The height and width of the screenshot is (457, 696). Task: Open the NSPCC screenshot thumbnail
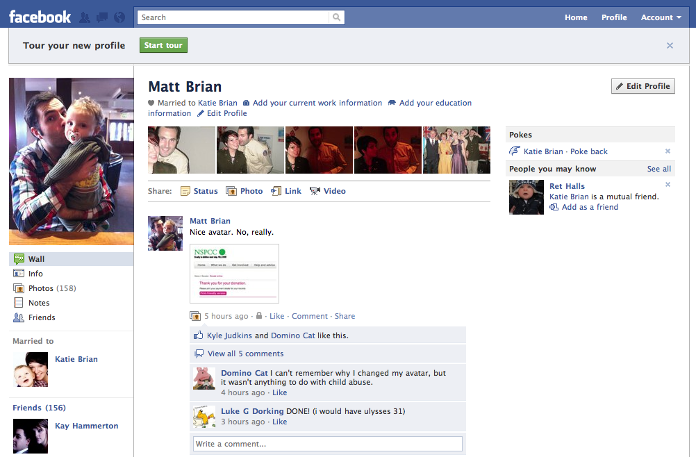[x=234, y=274]
